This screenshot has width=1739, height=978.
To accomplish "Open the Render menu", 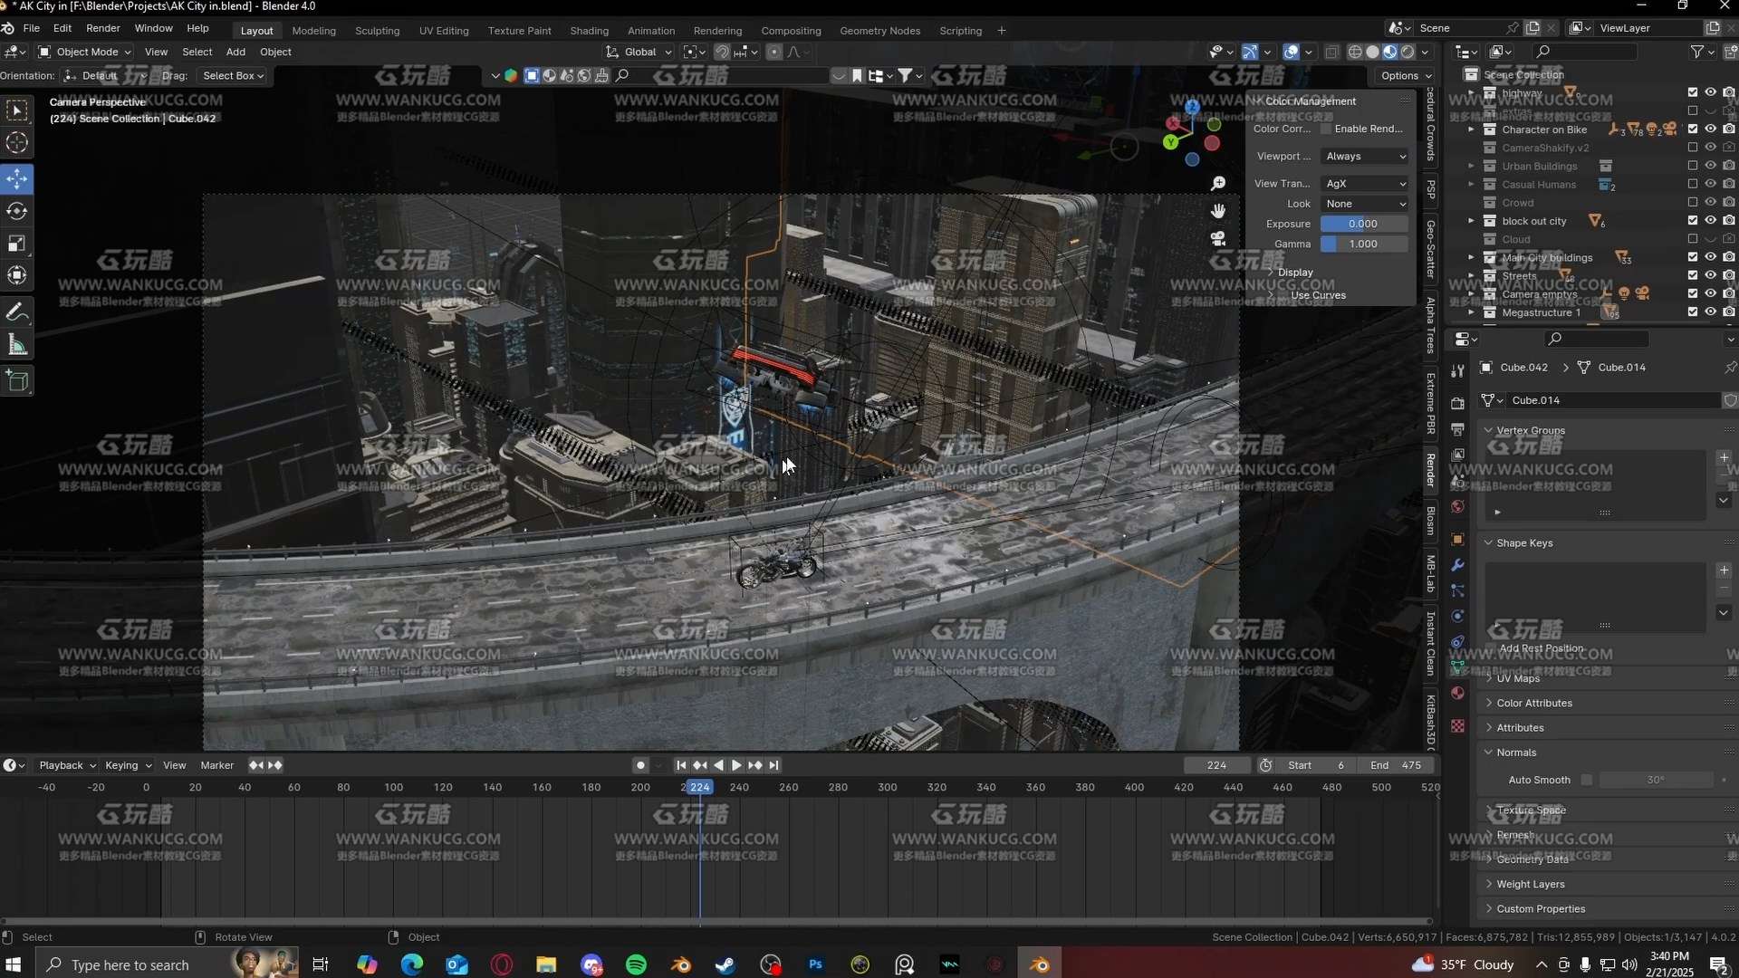I will (x=102, y=28).
